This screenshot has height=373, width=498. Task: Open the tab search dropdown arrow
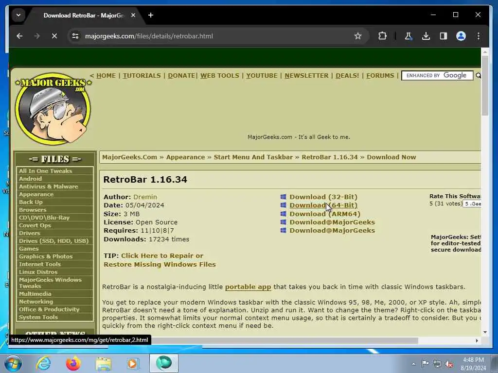click(x=18, y=15)
